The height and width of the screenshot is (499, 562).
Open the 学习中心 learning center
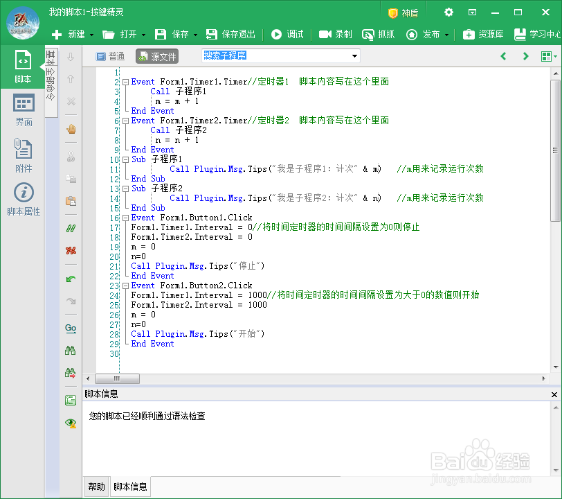[x=537, y=34]
